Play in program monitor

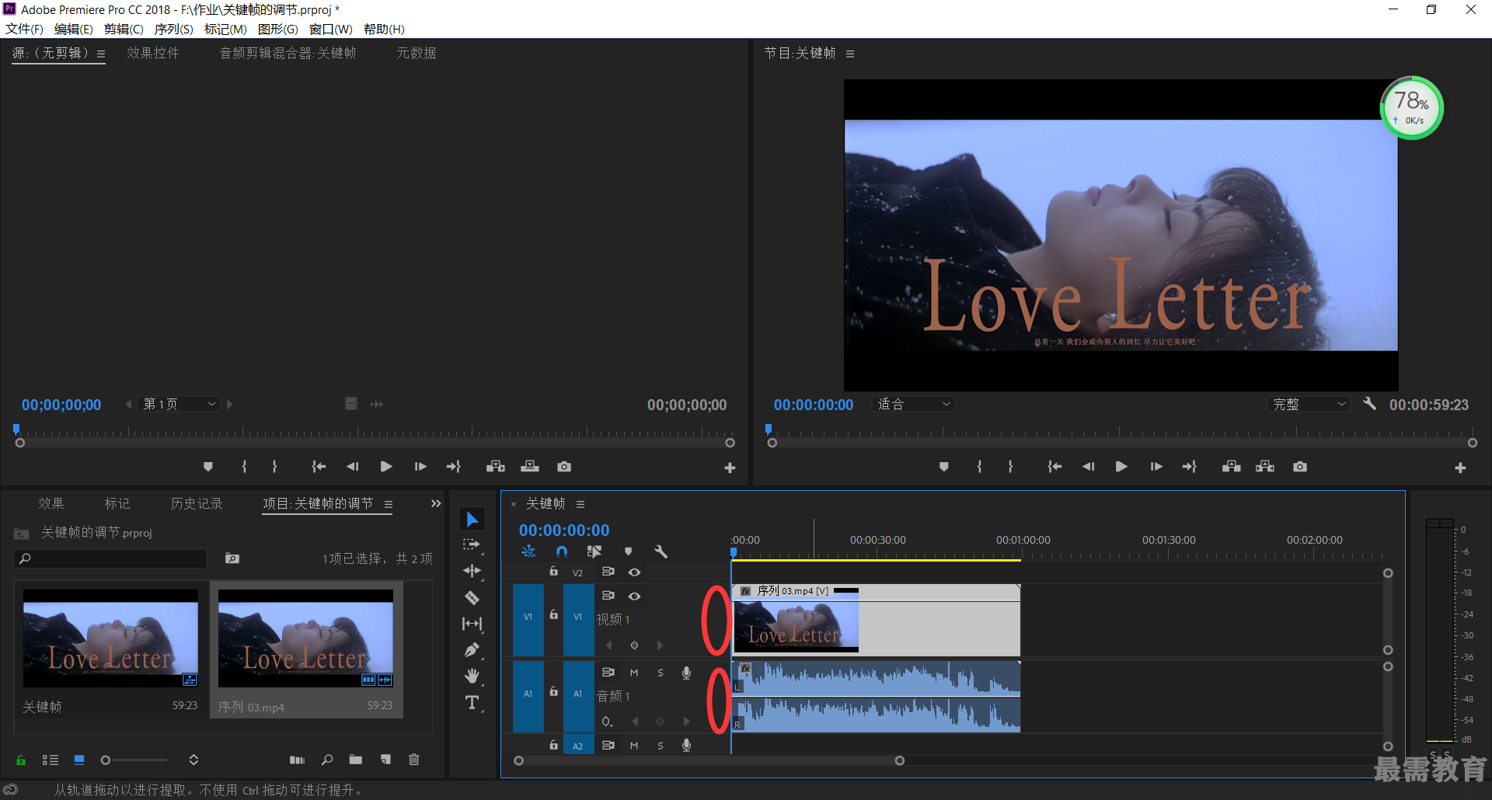pyautogui.click(x=1121, y=467)
